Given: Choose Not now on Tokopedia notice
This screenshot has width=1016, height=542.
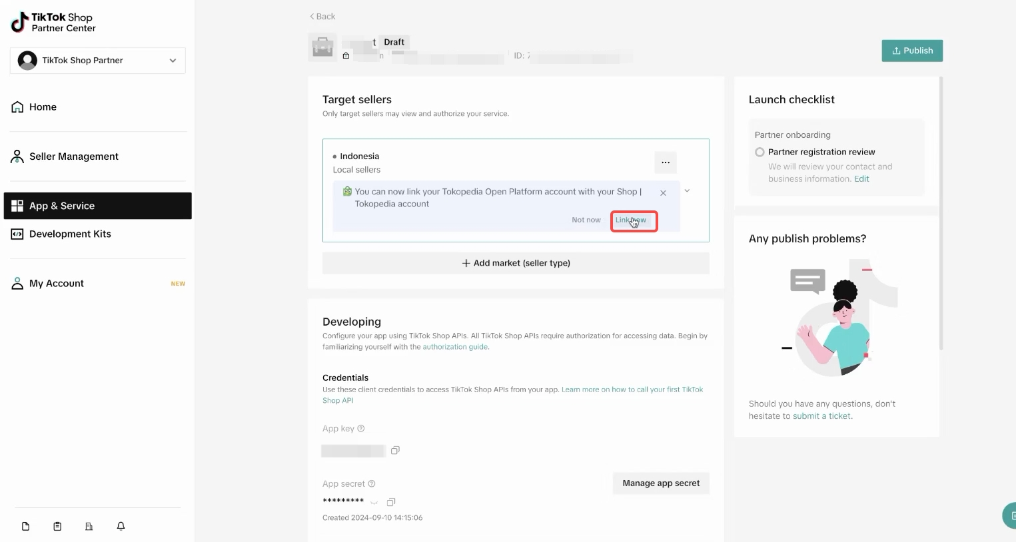Looking at the screenshot, I should point(586,220).
